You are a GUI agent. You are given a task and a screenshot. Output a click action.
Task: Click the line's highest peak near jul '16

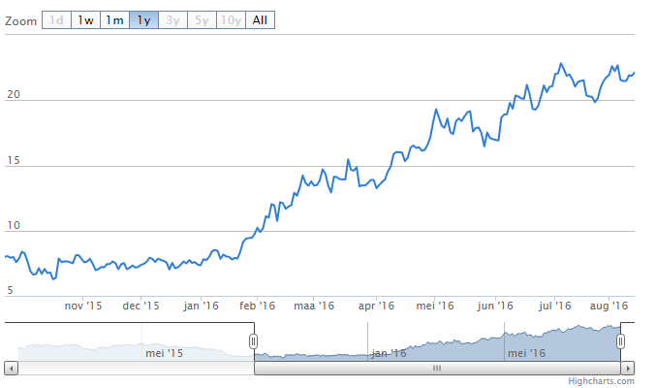coord(561,65)
